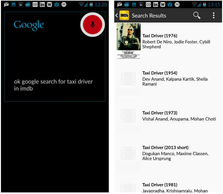223x194 pixels.
Task: Click the Google logo
Action: click(29, 25)
